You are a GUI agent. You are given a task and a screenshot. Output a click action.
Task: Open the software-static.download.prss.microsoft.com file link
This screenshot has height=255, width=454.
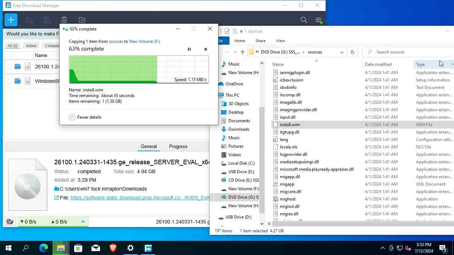(x=140, y=198)
